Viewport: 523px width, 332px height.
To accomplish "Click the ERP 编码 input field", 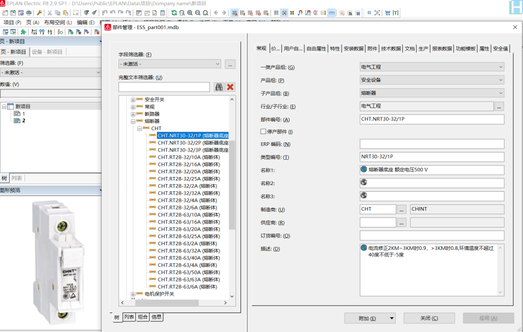I will coord(432,144).
